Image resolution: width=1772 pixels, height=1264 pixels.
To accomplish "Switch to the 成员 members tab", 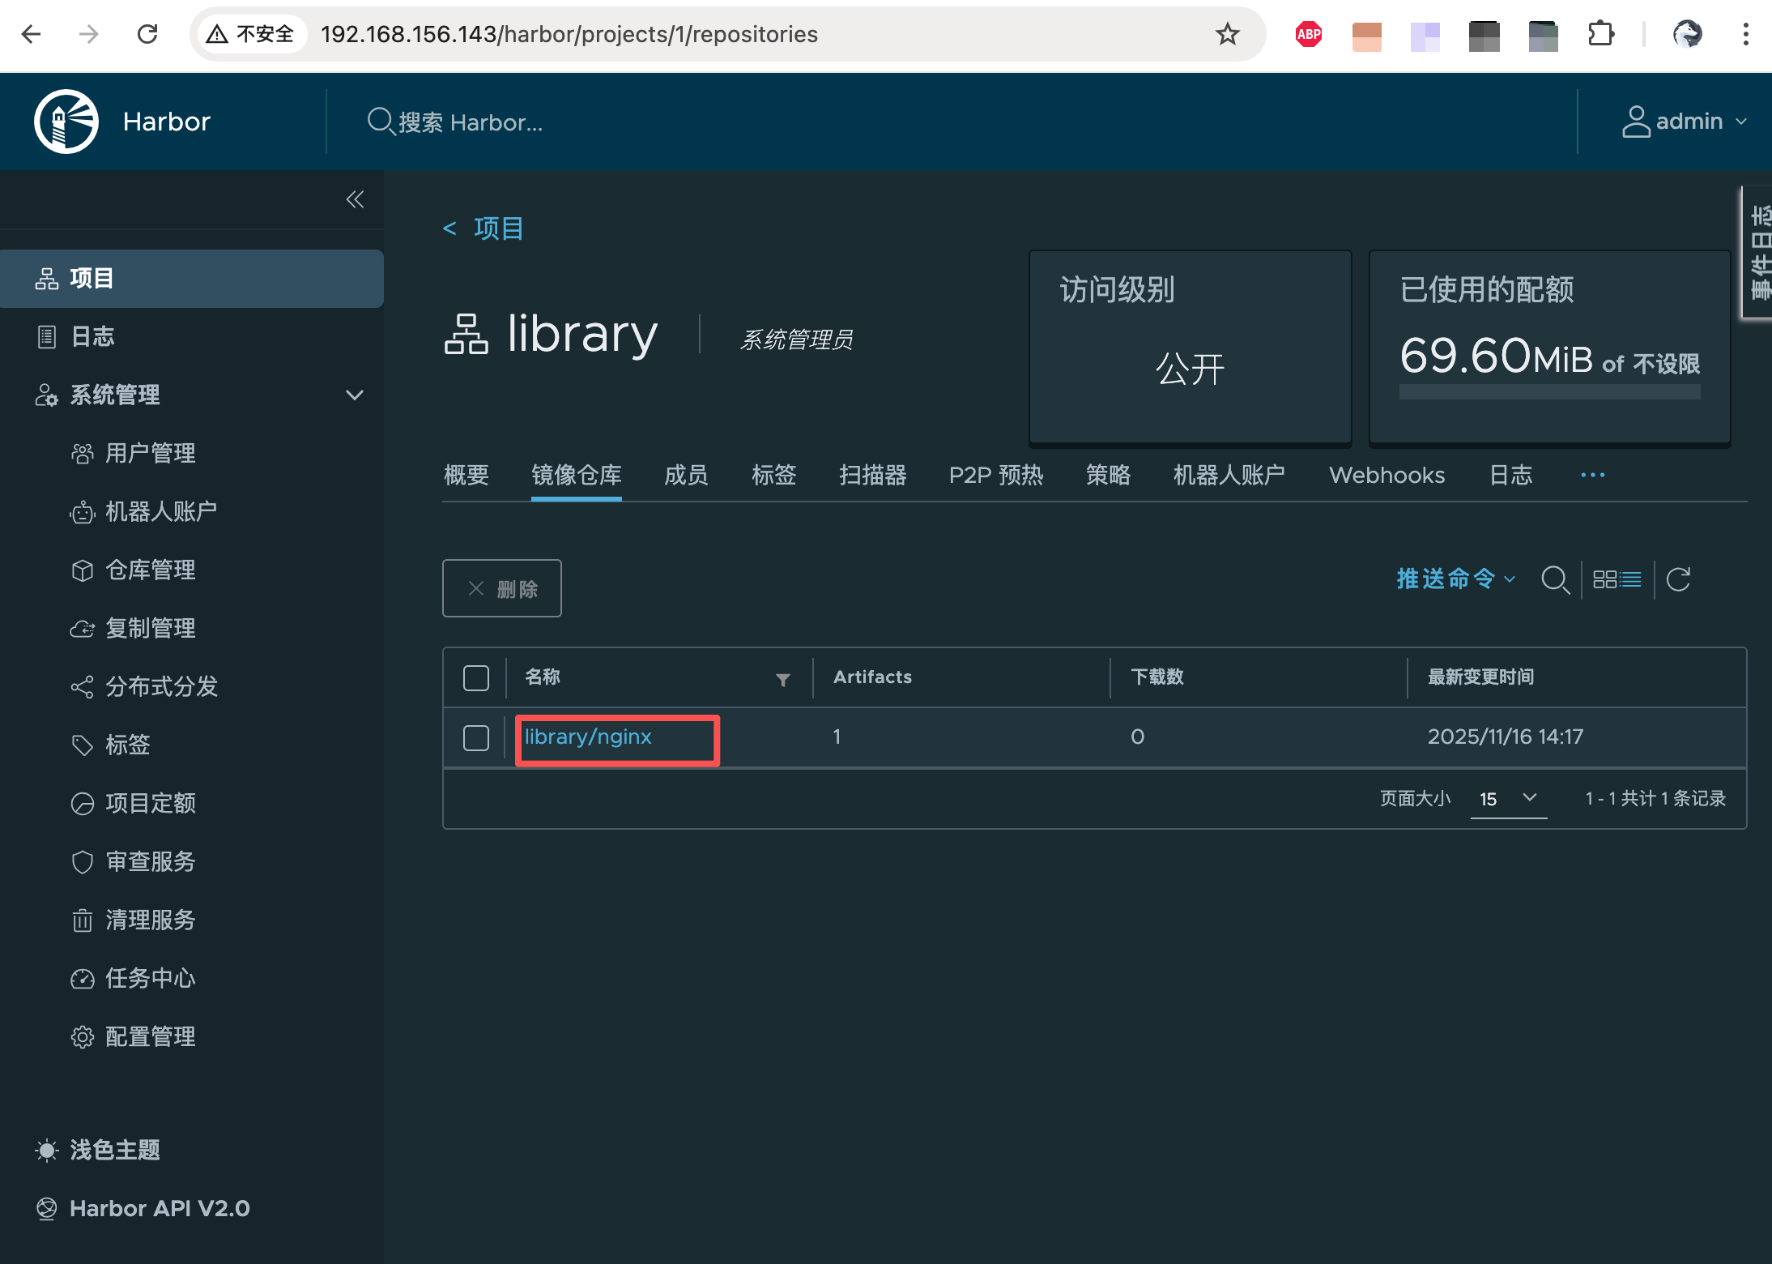I will click(x=686, y=475).
